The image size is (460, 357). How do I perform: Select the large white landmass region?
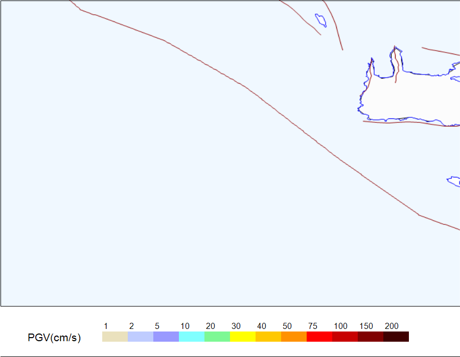click(x=411, y=96)
